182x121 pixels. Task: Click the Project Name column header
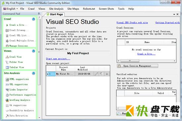64,68
